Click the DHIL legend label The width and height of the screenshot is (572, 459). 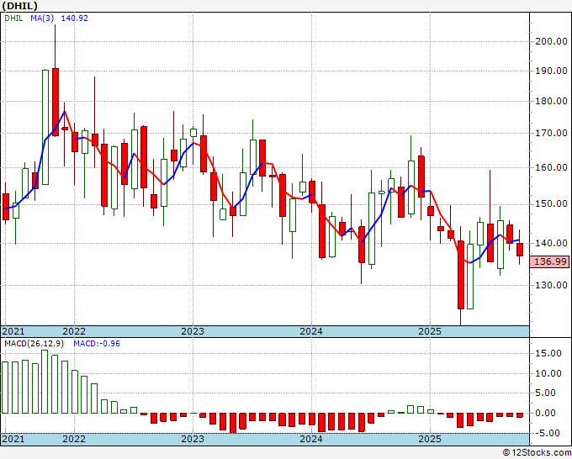coord(13,18)
